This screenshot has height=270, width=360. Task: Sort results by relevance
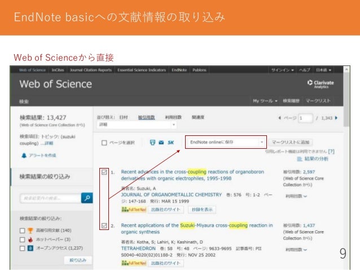pyautogui.click(x=198, y=117)
